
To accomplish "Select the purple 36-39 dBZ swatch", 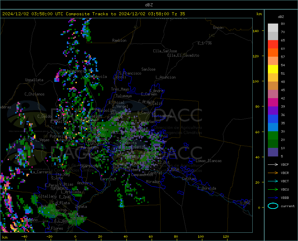I will click(273, 111).
